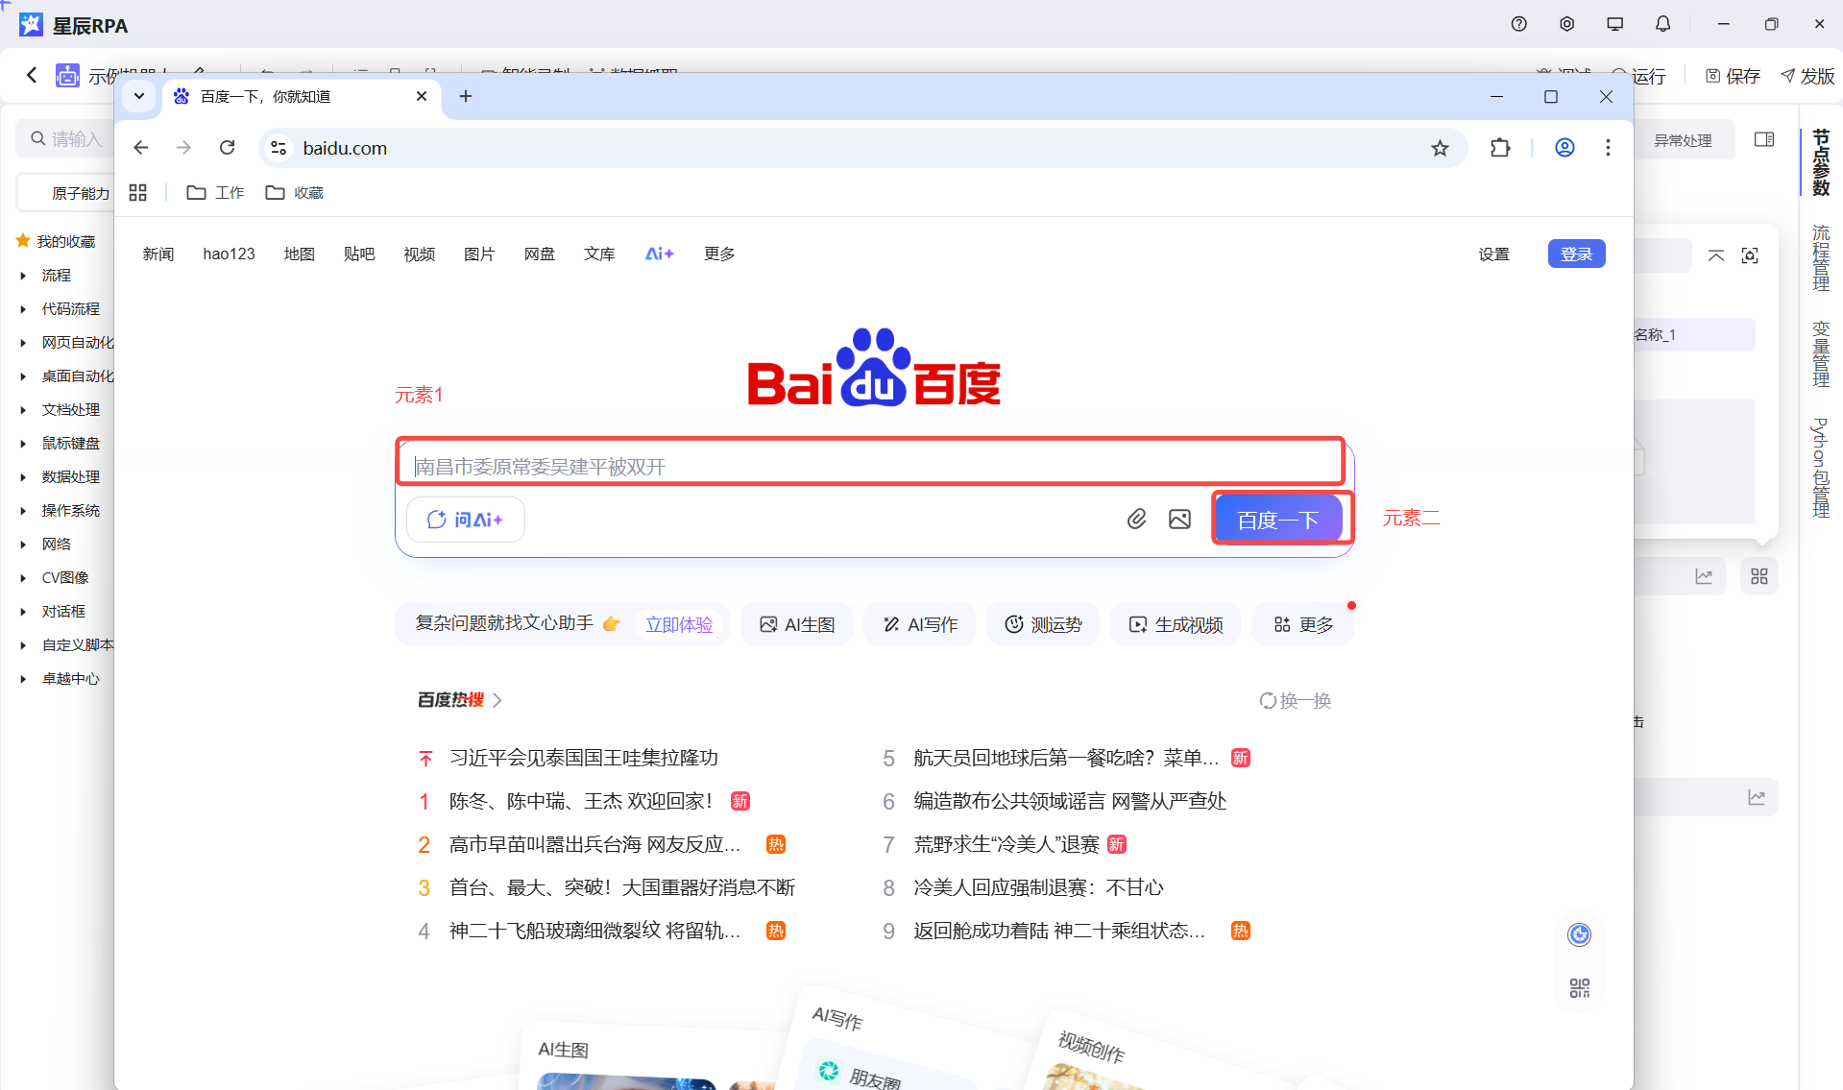Open the browser extensions puzzle icon
Image resolution: width=1843 pixels, height=1090 pixels.
click(1499, 148)
